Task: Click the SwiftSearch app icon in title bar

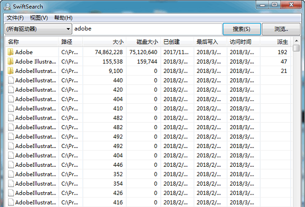Action: 7,7
